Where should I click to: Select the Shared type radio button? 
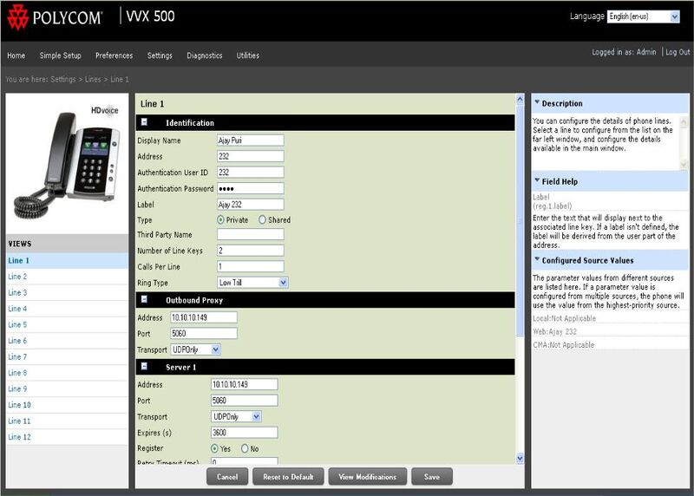(263, 220)
